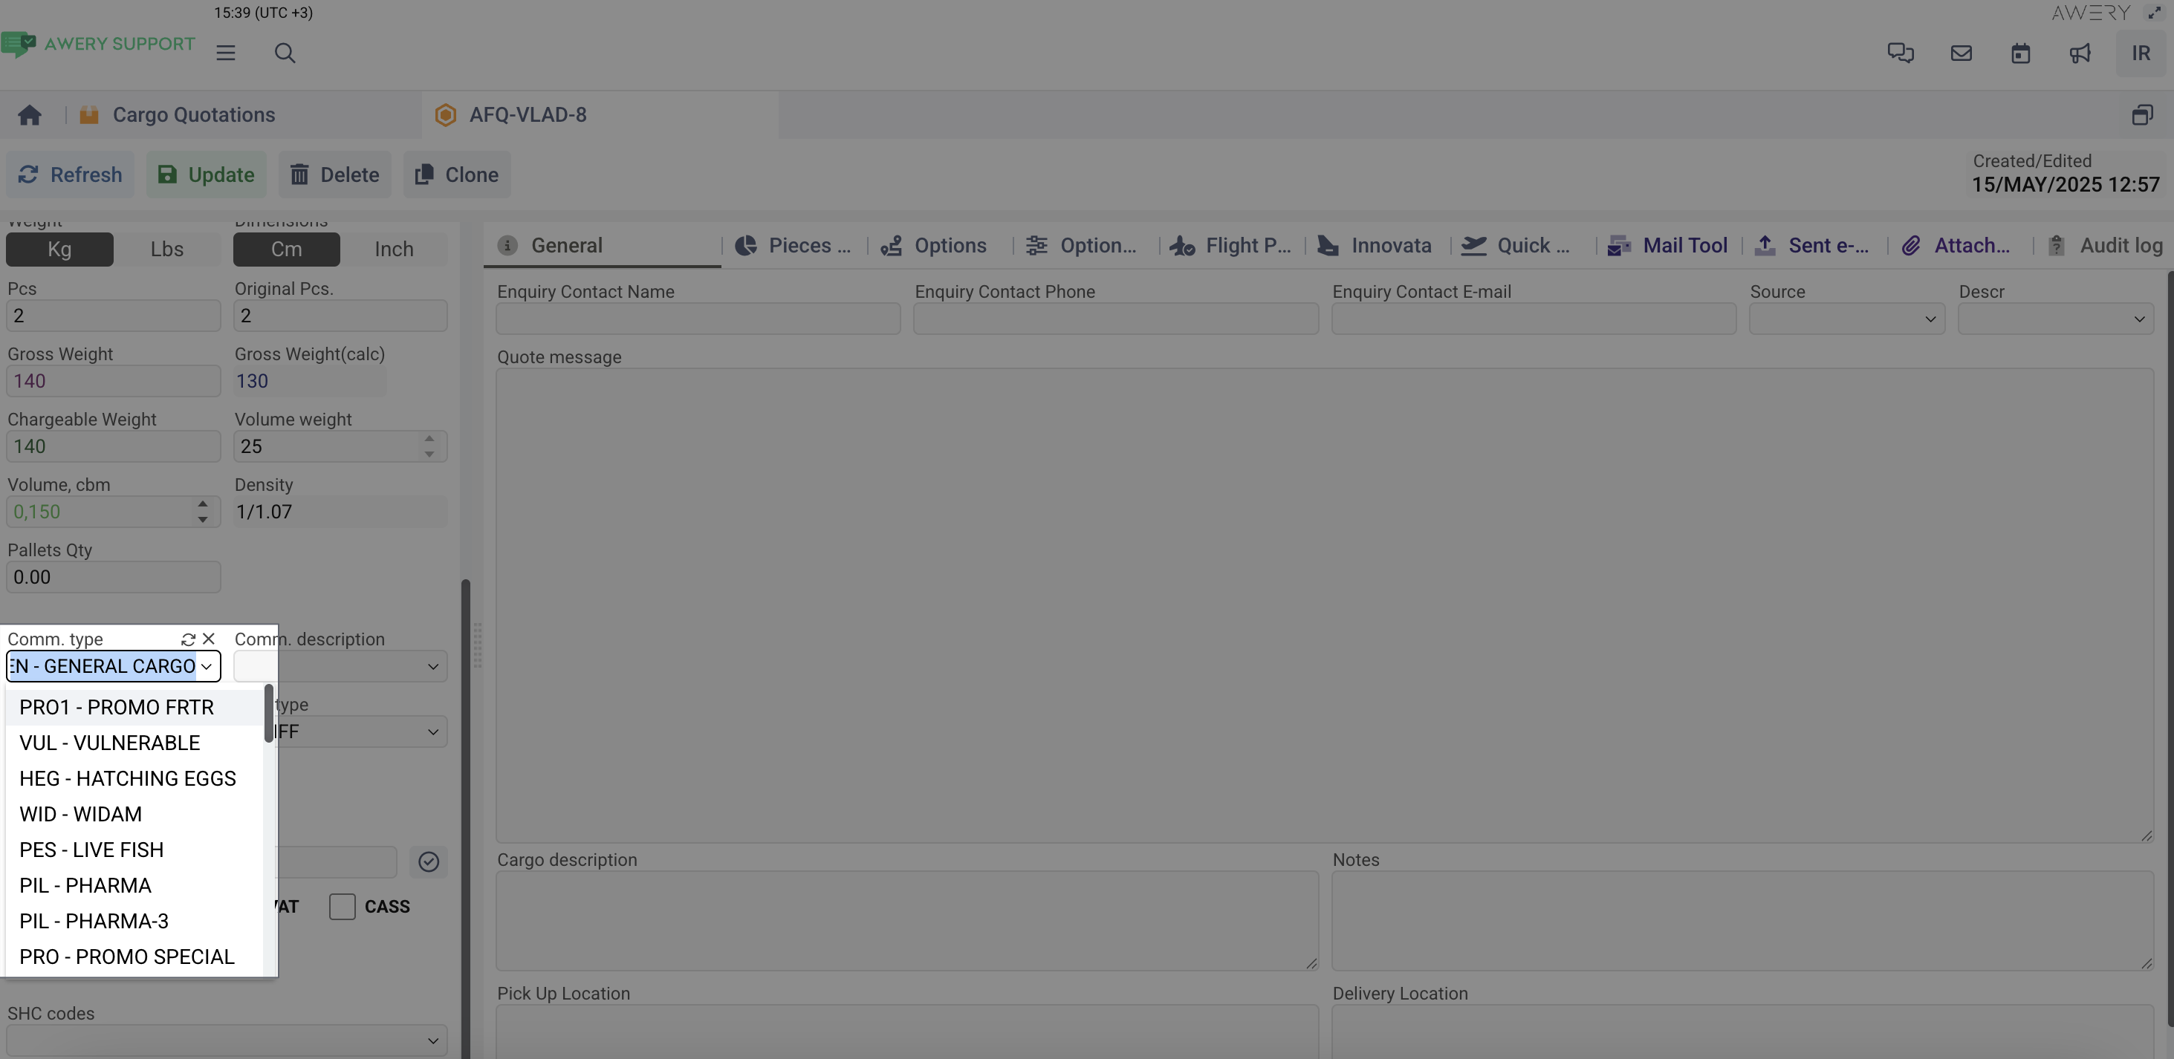Open the search magnifier icon
This screenshot has width=2174, height=1059.
coord(285,53)
